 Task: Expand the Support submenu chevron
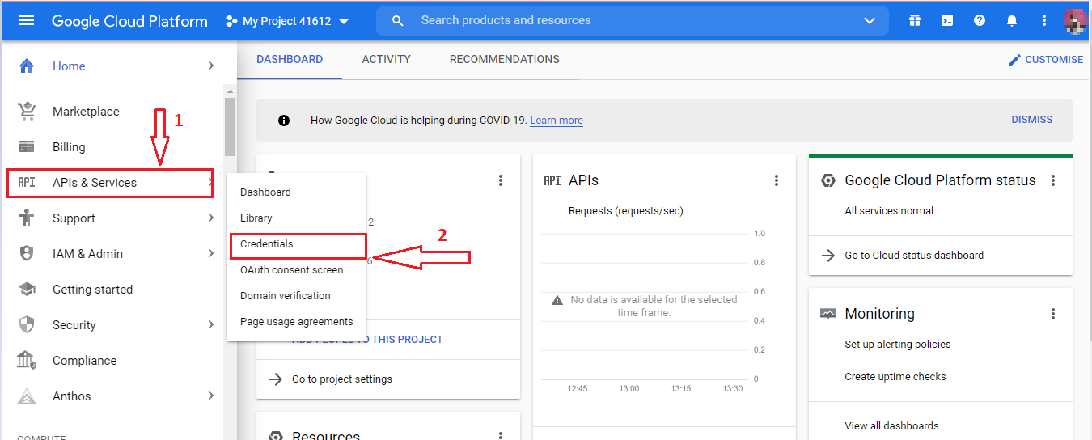(210, 218)
